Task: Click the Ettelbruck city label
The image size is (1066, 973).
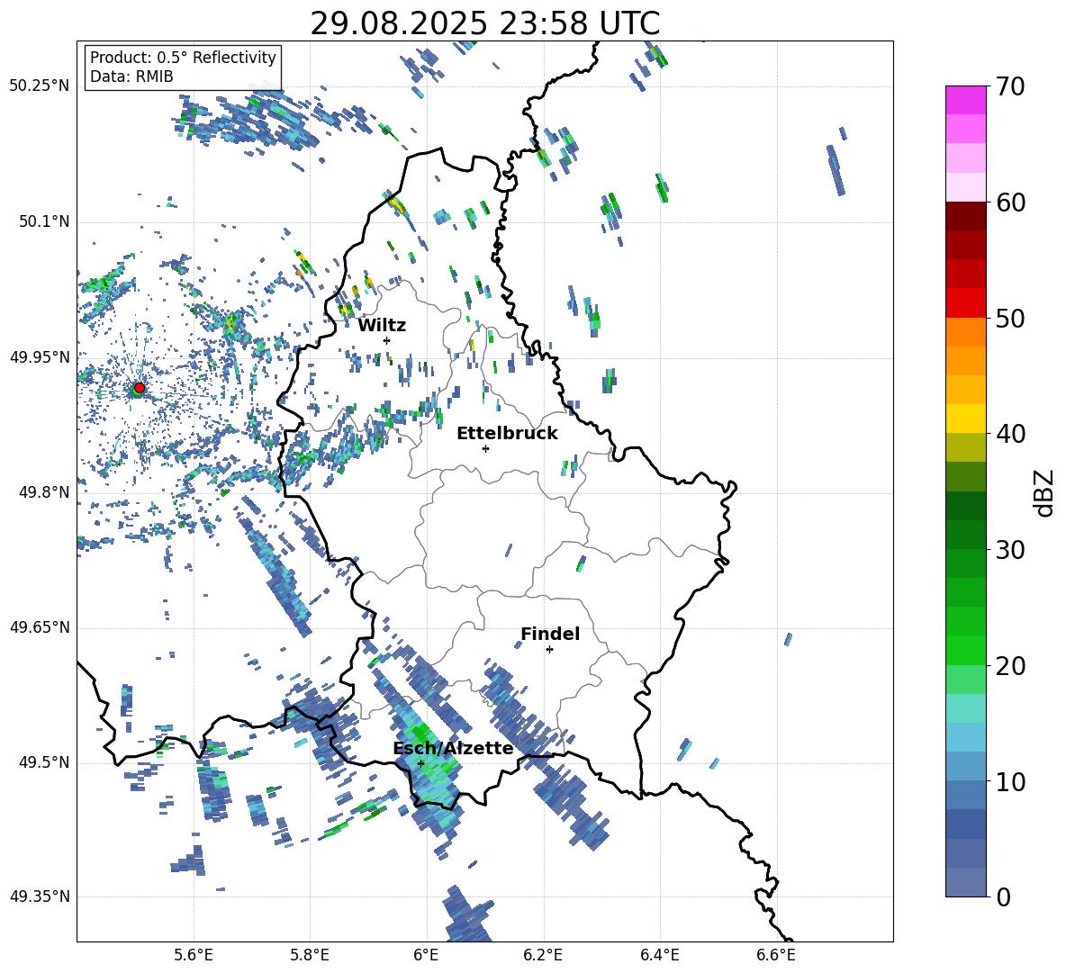Action: click(507, 434)
